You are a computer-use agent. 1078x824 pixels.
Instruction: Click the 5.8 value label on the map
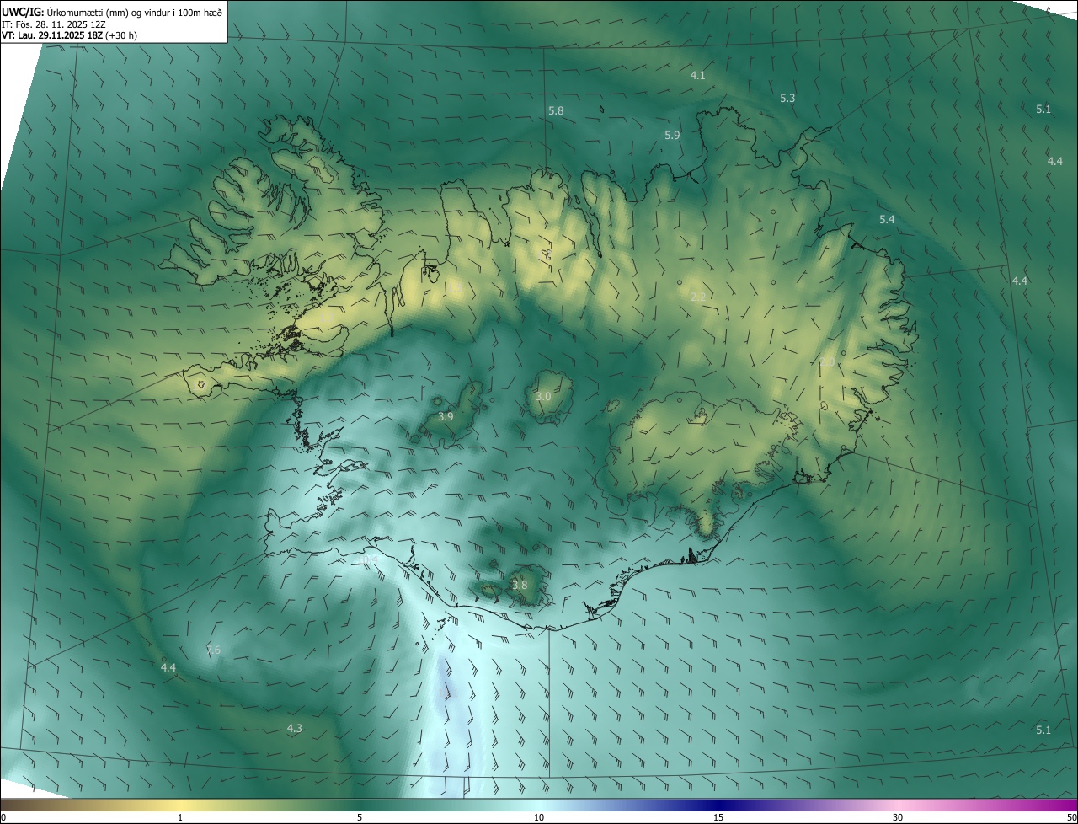click(556, 111)
